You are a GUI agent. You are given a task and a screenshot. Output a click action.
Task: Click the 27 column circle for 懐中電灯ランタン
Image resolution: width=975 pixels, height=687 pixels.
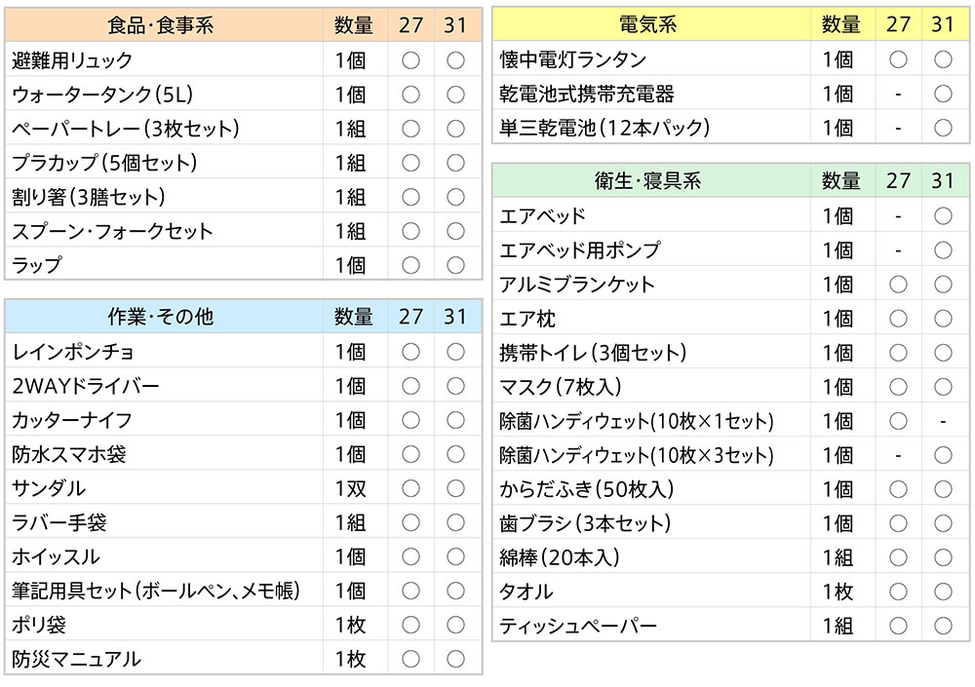click(898, 59)
